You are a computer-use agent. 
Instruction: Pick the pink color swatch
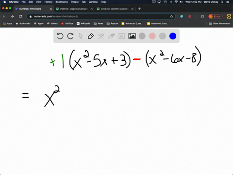click(152, 36)
